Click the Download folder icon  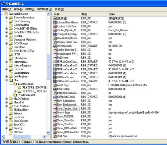(x=11, y=47)
